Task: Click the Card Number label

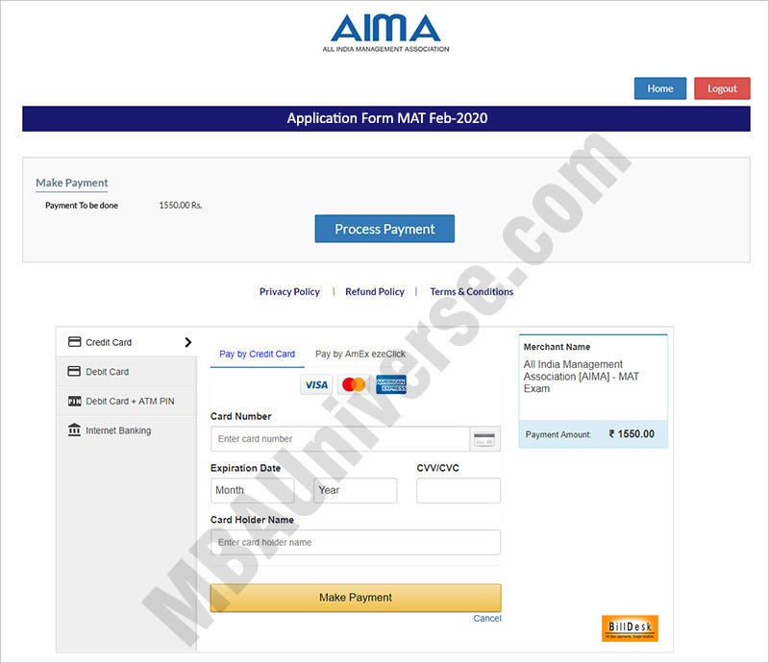Action: 241,416
